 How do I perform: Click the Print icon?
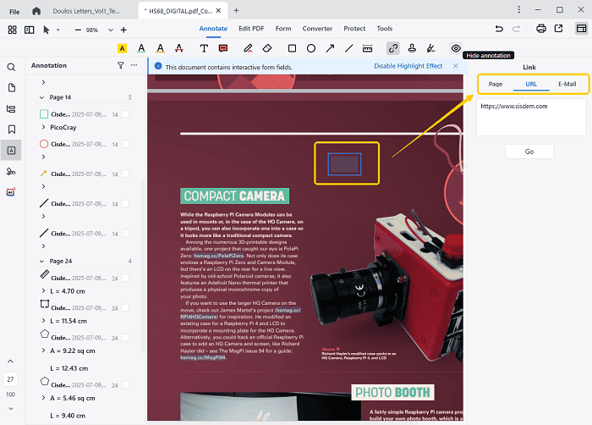pyautogui.click(x=540, y=29)
